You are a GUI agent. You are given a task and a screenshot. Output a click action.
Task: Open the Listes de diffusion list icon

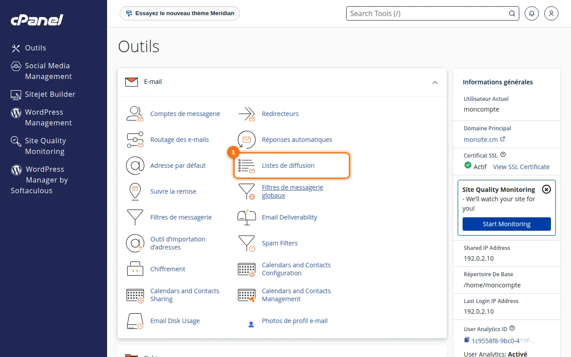246,166
